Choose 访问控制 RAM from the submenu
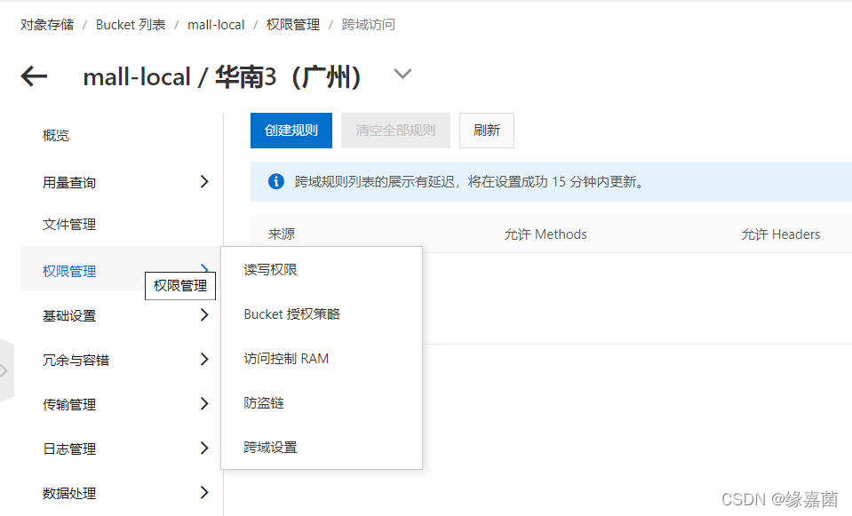852x516 pixels. click(286, 359)
